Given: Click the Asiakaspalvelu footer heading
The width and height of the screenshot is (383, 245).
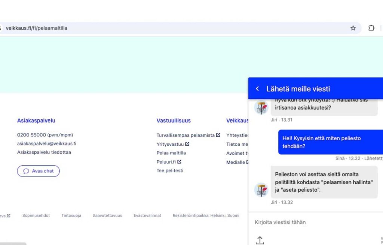Looking at the screenshot, I should [x=36, y=120].
